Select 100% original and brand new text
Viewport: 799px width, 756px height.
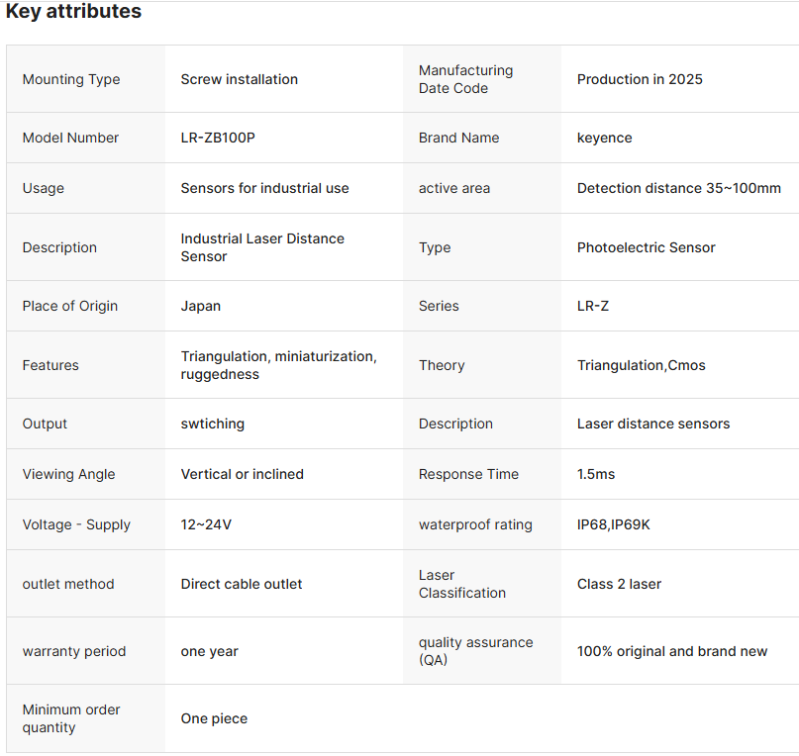tap(672, 651)
